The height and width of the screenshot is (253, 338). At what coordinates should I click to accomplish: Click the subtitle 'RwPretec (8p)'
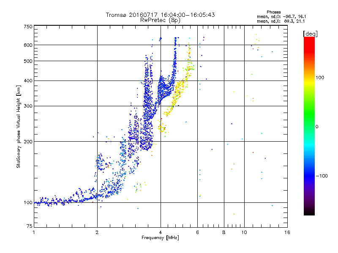[160, 20]
